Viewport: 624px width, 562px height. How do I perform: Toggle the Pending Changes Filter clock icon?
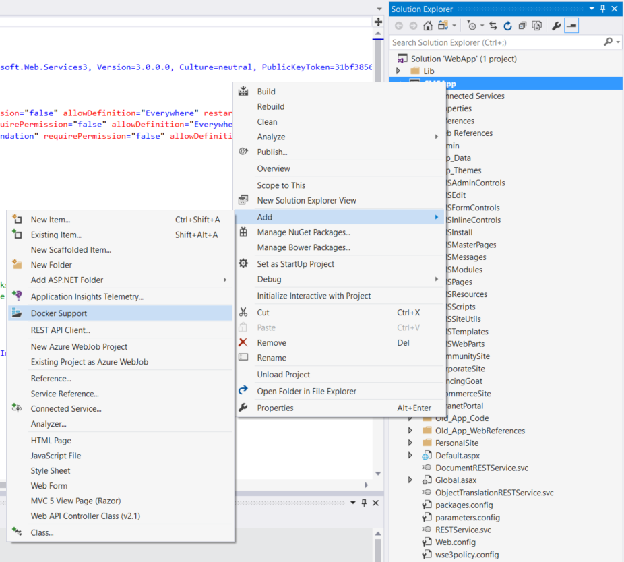[472, 26]
